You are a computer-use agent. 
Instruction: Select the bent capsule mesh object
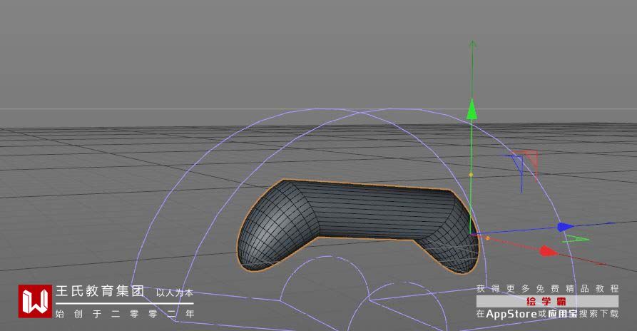[357, 225]
